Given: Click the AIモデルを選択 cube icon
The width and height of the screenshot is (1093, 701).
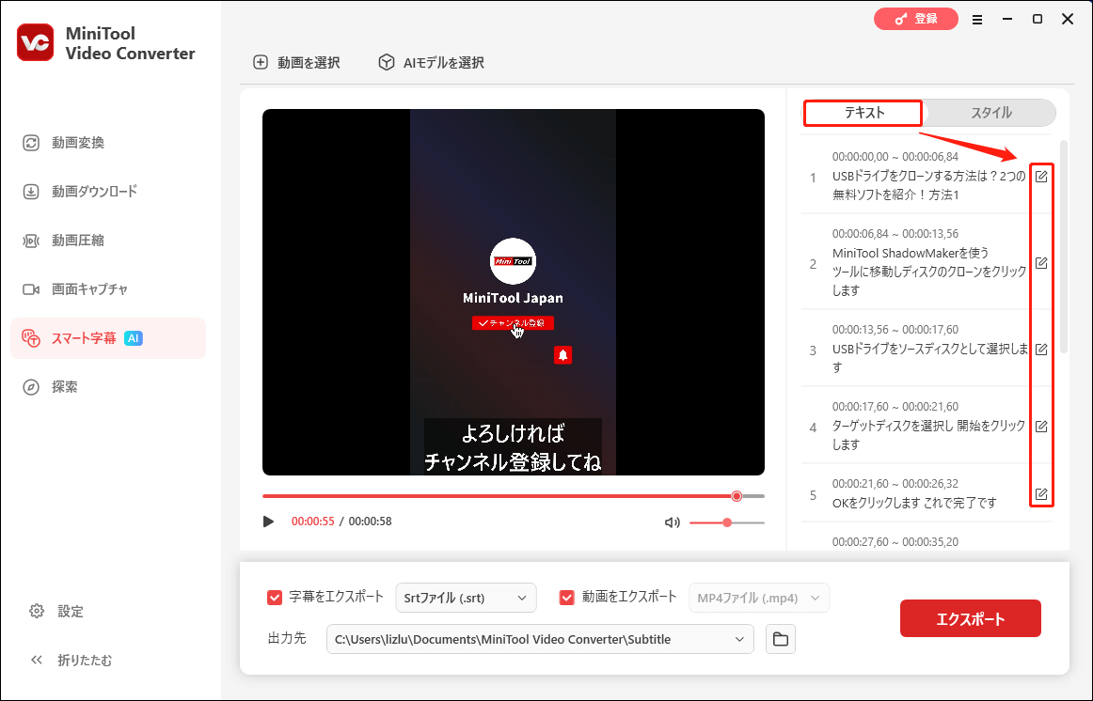Looking at the screenshot, I should point(387,62).
